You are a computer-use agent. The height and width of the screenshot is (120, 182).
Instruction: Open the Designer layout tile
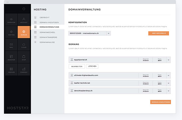pyautogui.click(x=11, y=57)
